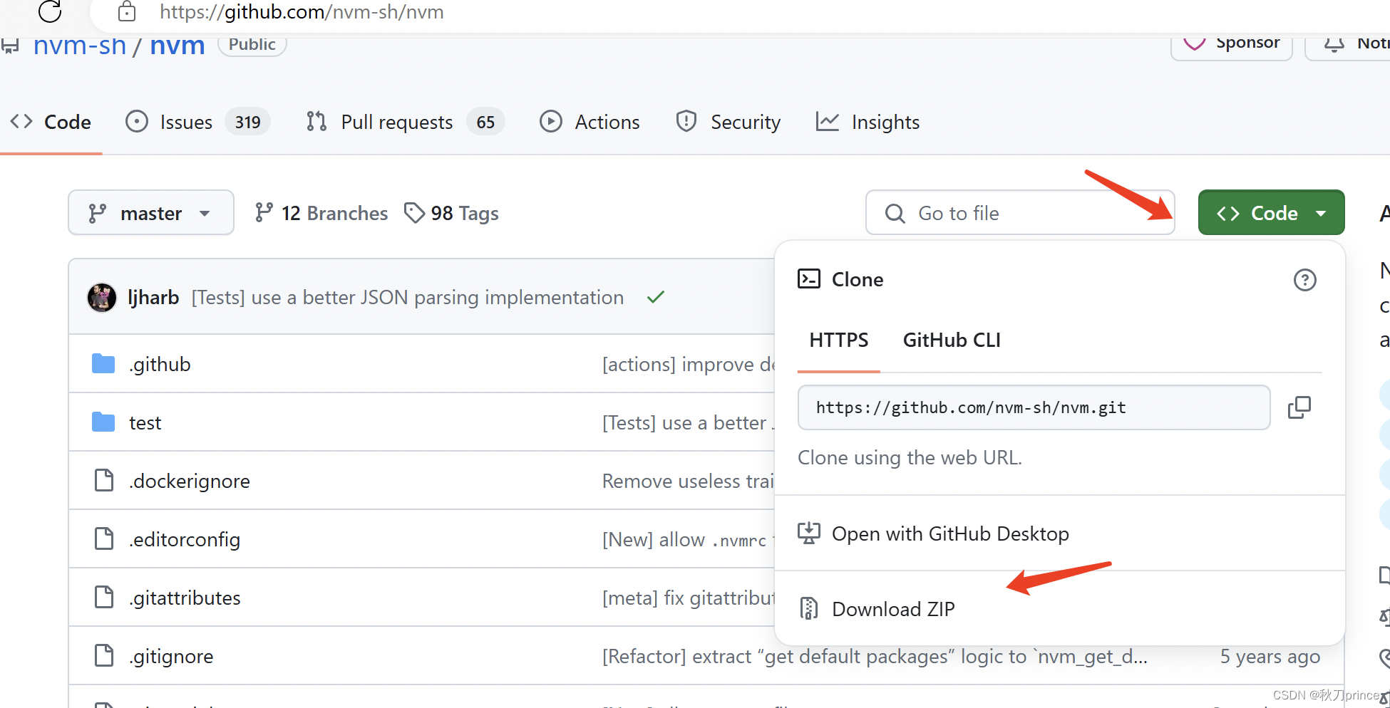Open the Security tab
This screenshot has height=708, width=1390.
(x=728, y=122)
